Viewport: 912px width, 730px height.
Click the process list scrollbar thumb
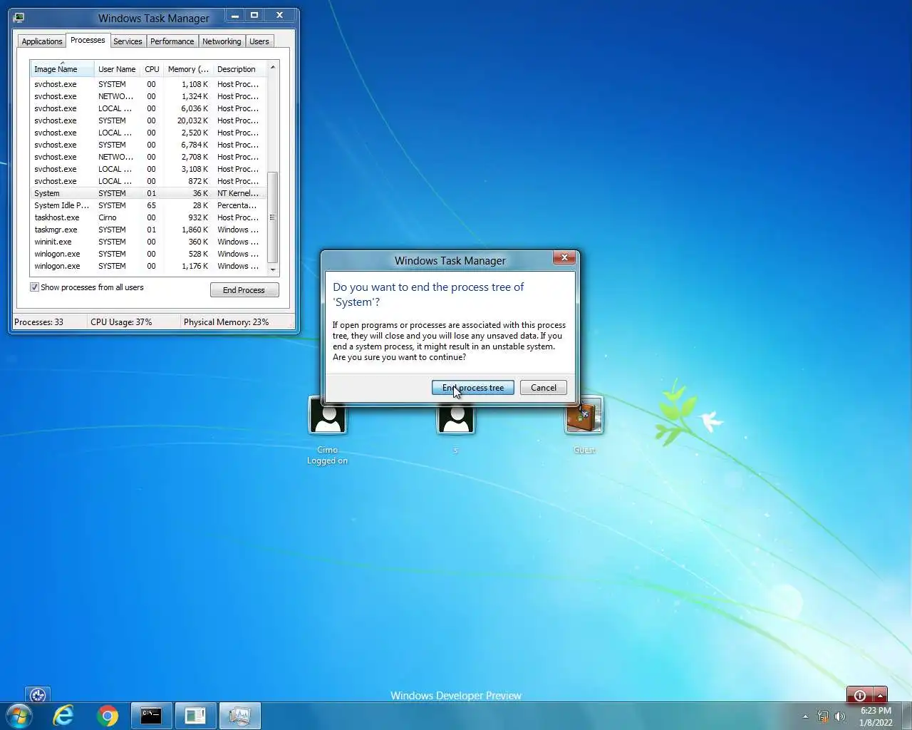point(272,217)
